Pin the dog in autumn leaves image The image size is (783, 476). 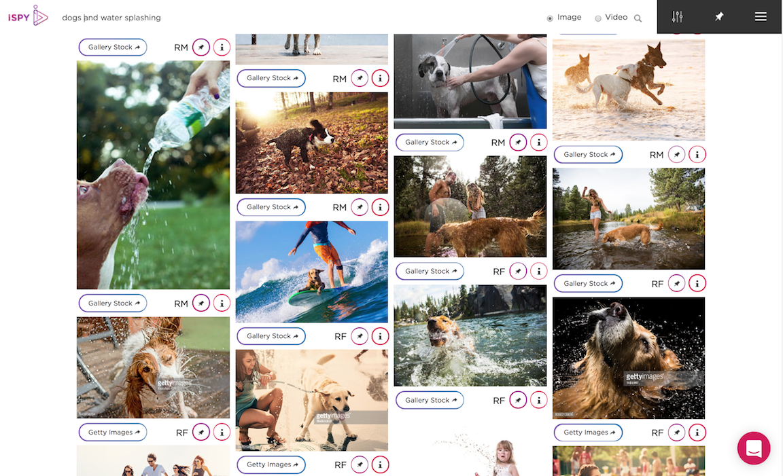(x=360, y=206)
